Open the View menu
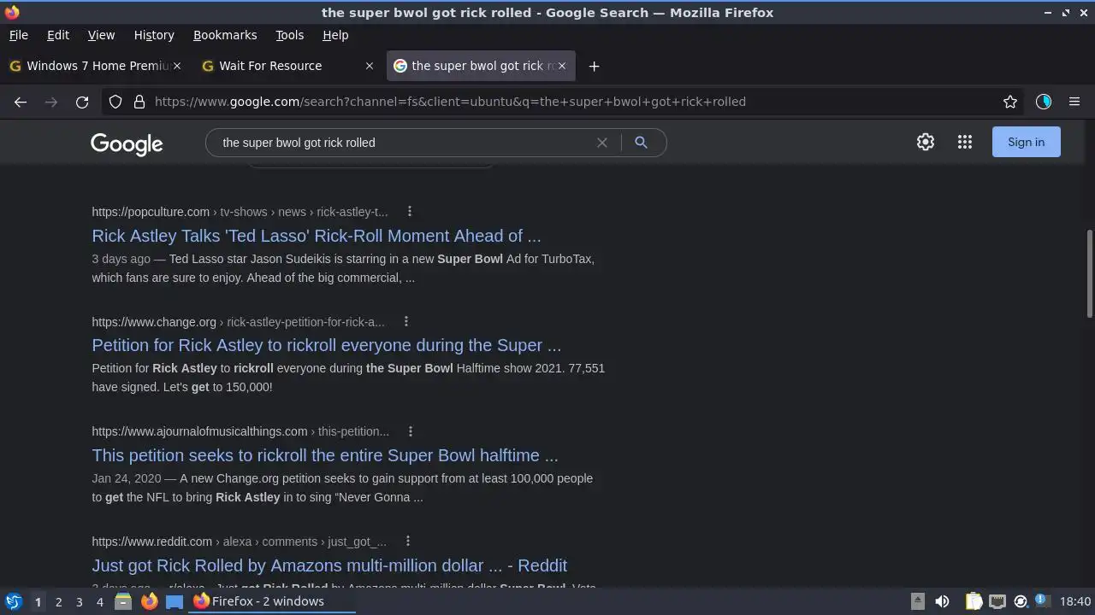Image resolution: width=1095 pixels, height=615 pixels. click(x=101, y=35)
